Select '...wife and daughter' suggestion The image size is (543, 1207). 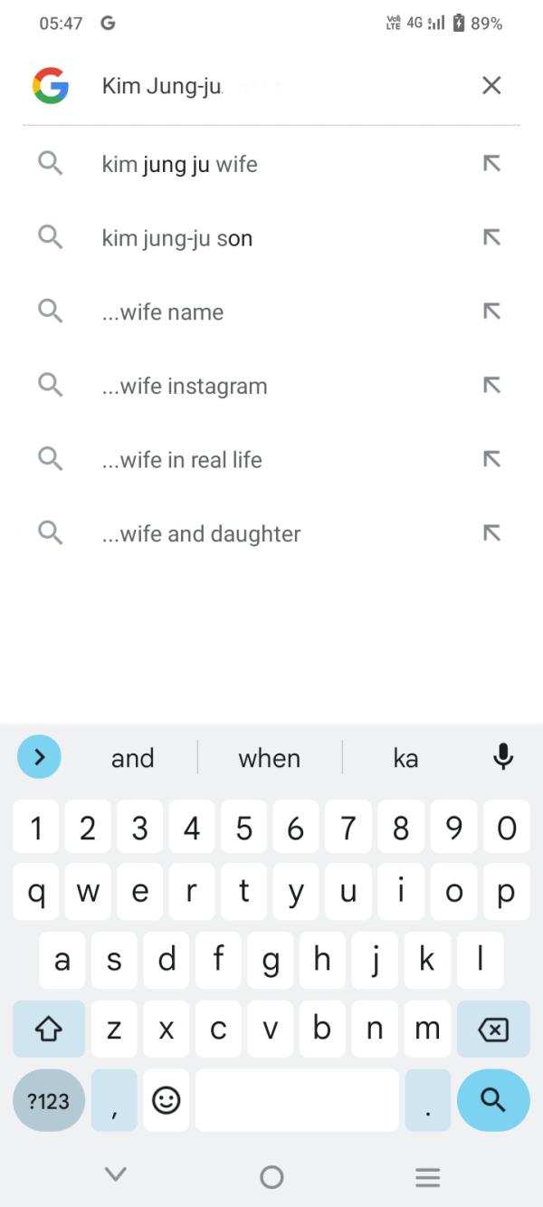click(x=201, y=534)
